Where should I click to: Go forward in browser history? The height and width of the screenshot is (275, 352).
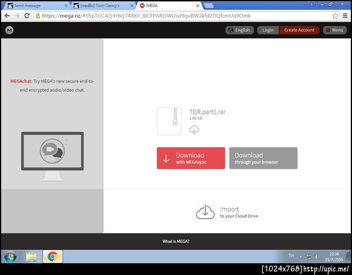coord(17,16)
